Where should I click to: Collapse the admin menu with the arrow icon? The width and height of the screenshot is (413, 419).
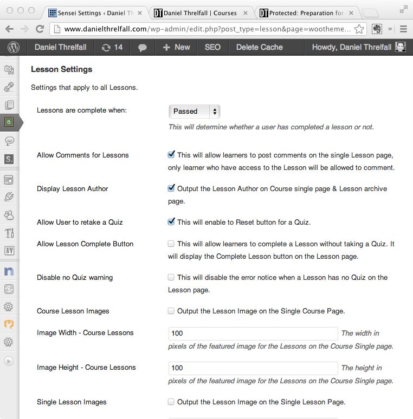[9, 361]
